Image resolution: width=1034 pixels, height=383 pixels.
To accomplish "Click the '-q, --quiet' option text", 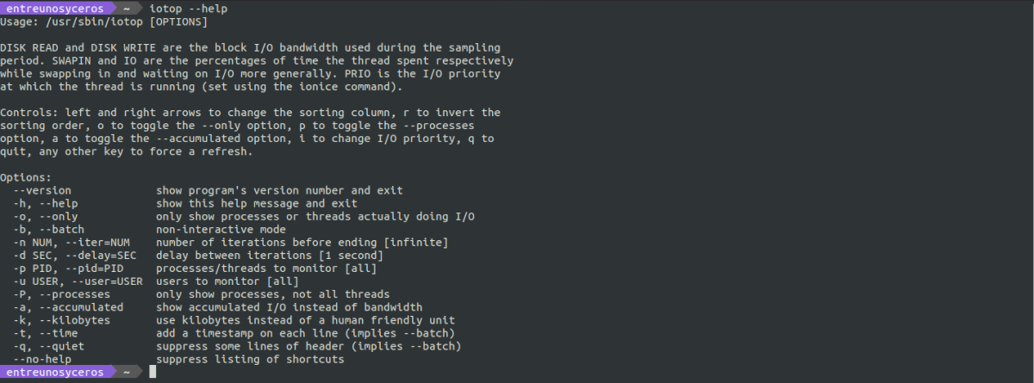I will tap(49, 346).
